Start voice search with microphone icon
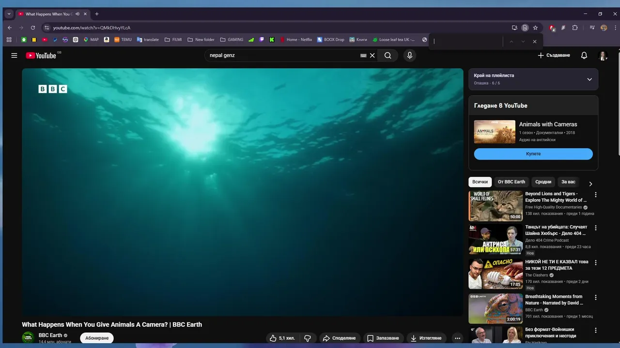620x348 pixels. pyautogui.click(x=410, y=56)
